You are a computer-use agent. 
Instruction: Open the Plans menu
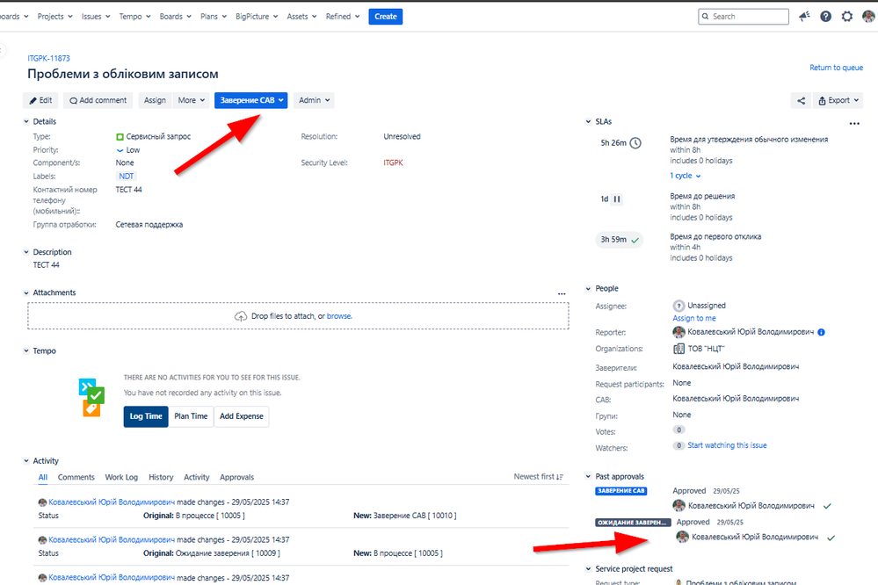tap(214, 16)
